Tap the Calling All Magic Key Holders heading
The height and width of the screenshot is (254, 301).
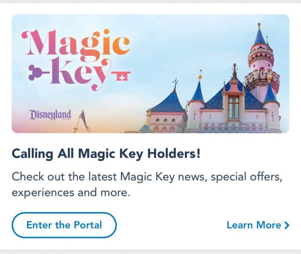coord(106,154)
